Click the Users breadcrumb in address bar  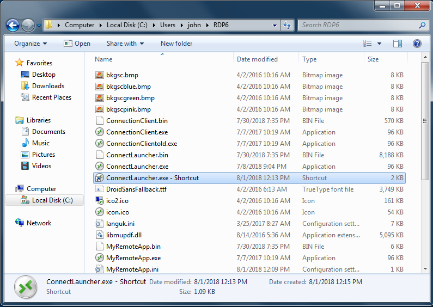click(x=168, y=25)
